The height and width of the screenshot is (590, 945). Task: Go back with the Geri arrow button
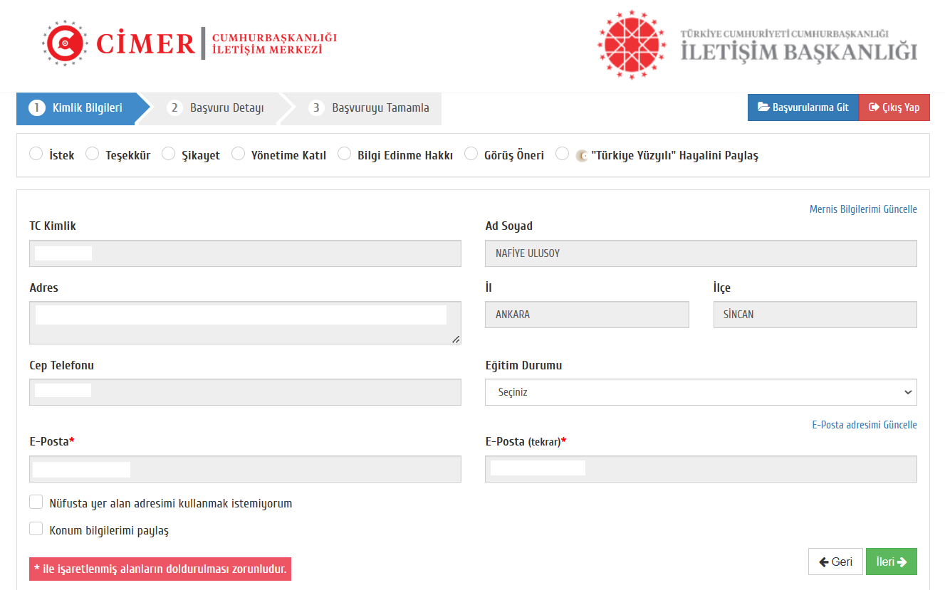tap(835, 562)
